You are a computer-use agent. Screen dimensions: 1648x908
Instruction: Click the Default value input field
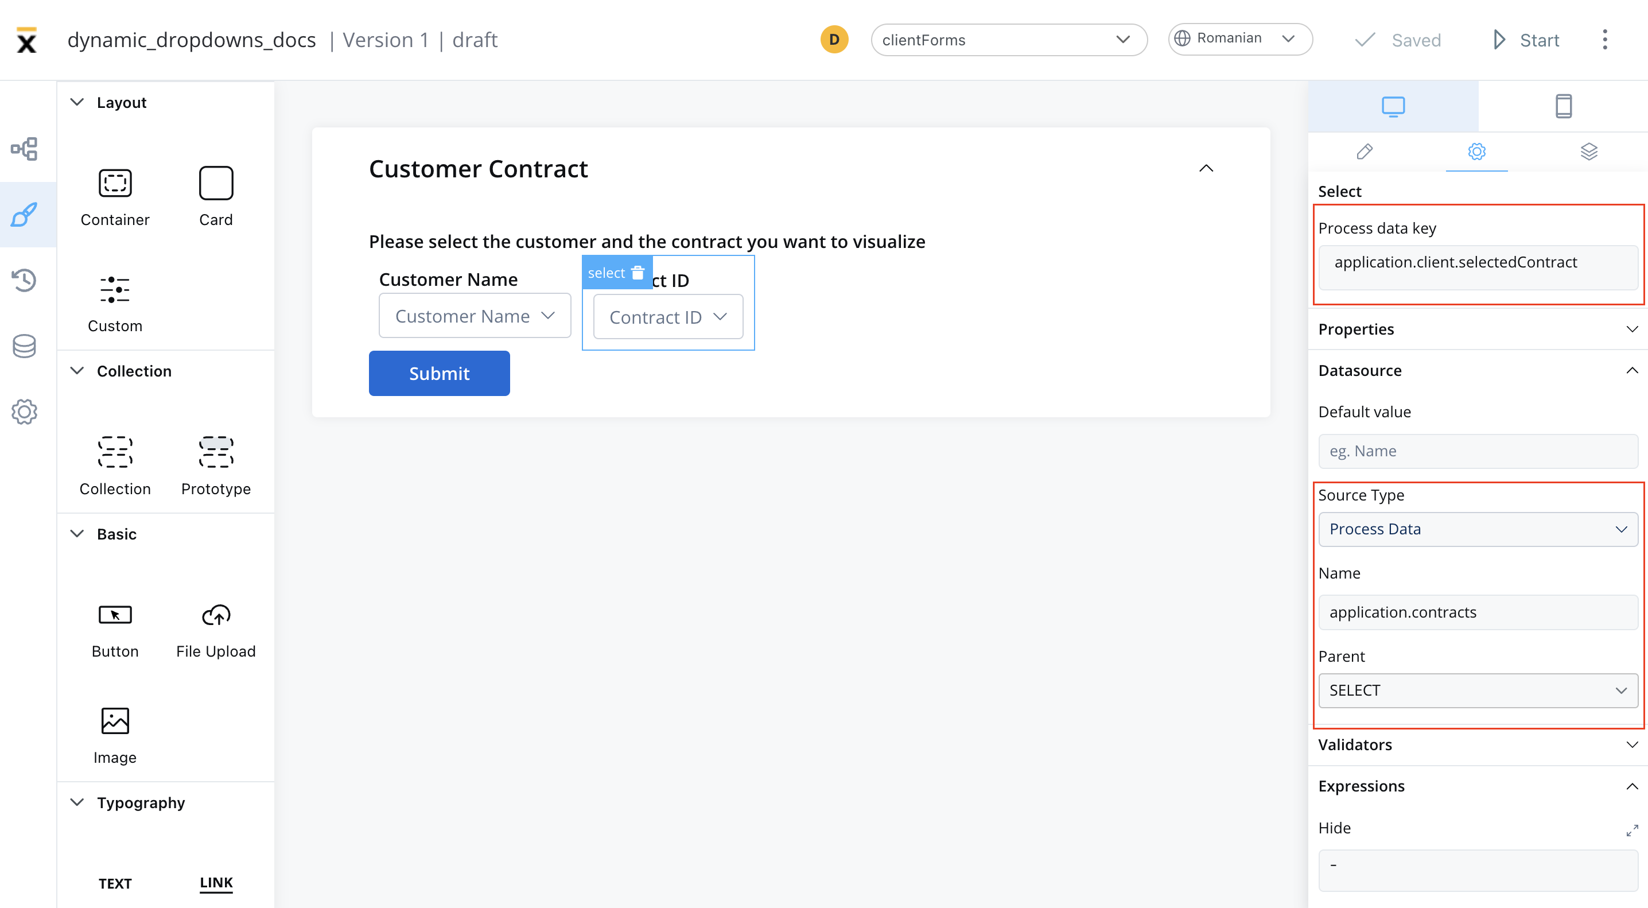(1478, 451)
